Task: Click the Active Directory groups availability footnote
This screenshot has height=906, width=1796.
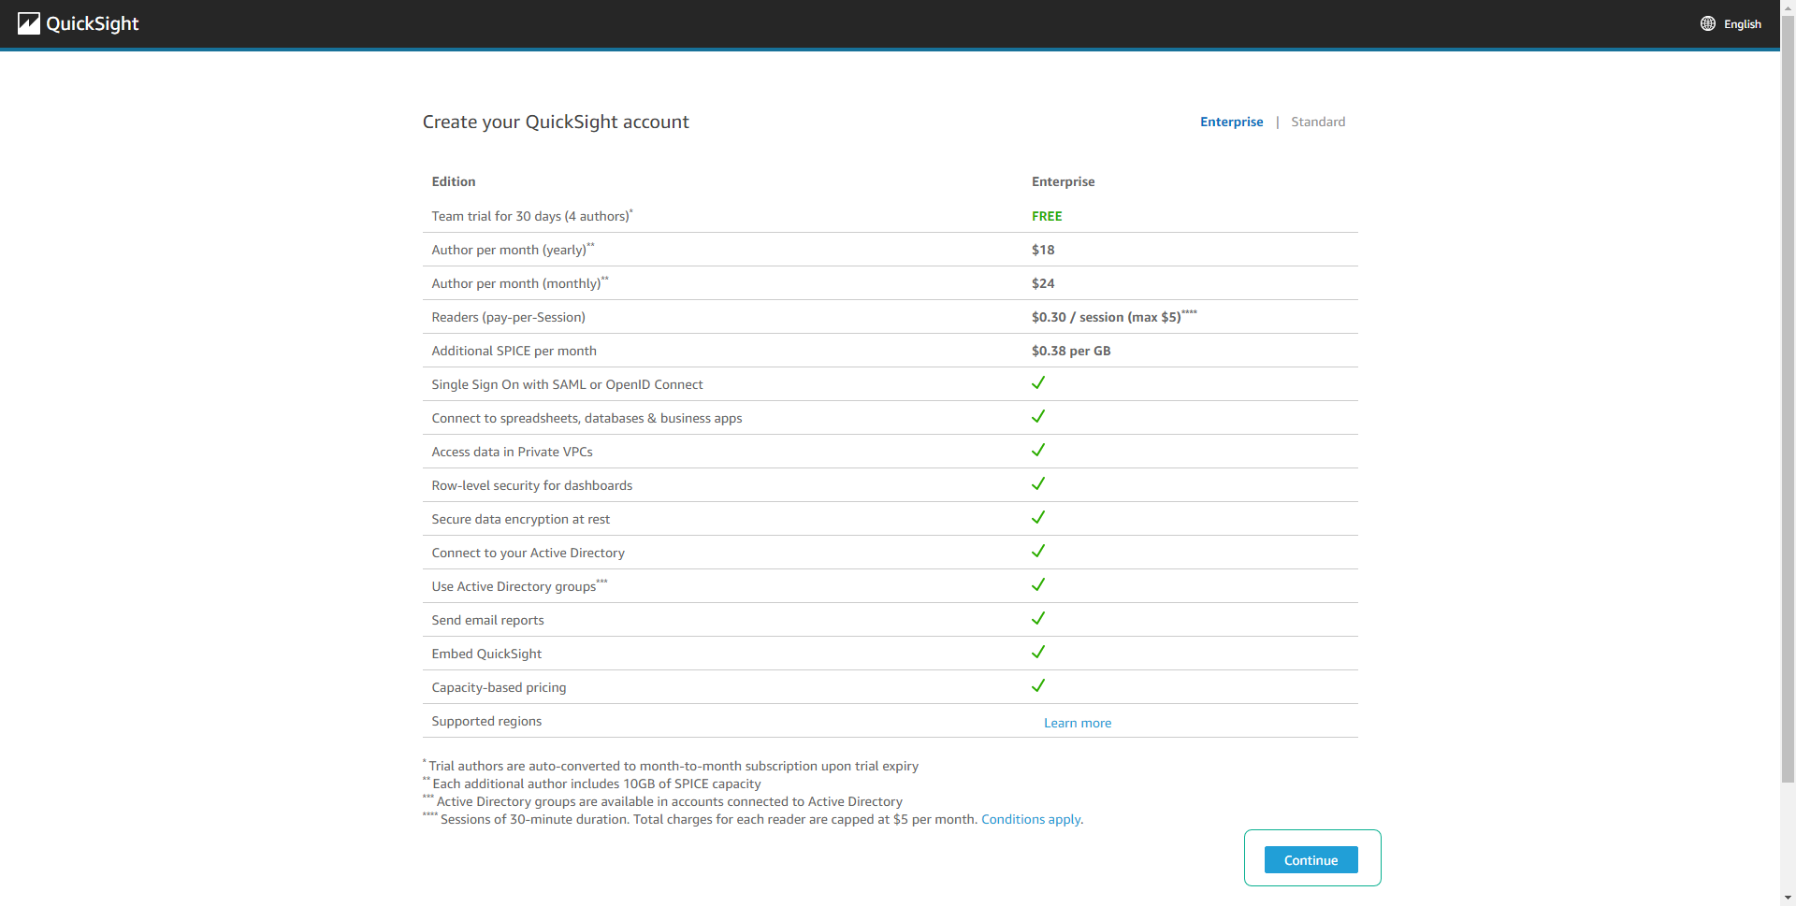Action: coord(662,801)
